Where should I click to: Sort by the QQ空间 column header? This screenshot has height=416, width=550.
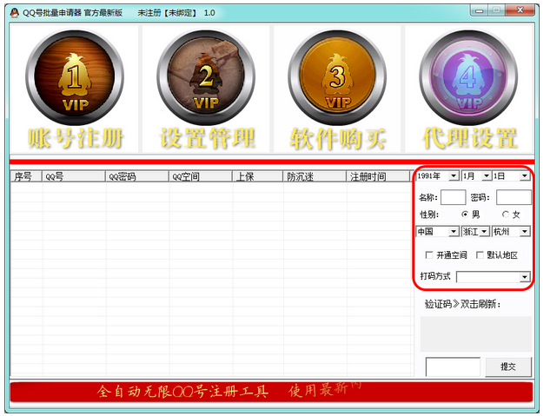[x=201, y=176]
